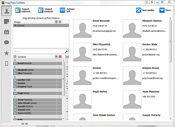This screenshot has width=175, height=127.
Task: Uncheck Jesse Pearsons checkbox
Action: (x=15, y=100)
